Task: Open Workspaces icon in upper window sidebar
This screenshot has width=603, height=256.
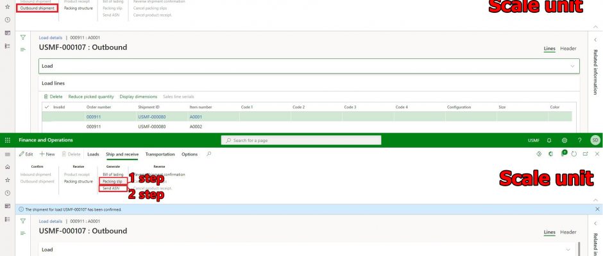Action: tap(7, 33)
